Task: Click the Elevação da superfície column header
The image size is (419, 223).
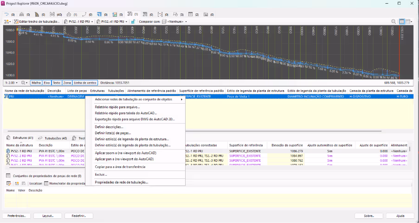Action: pyautogui.click(x=287, y=145)
